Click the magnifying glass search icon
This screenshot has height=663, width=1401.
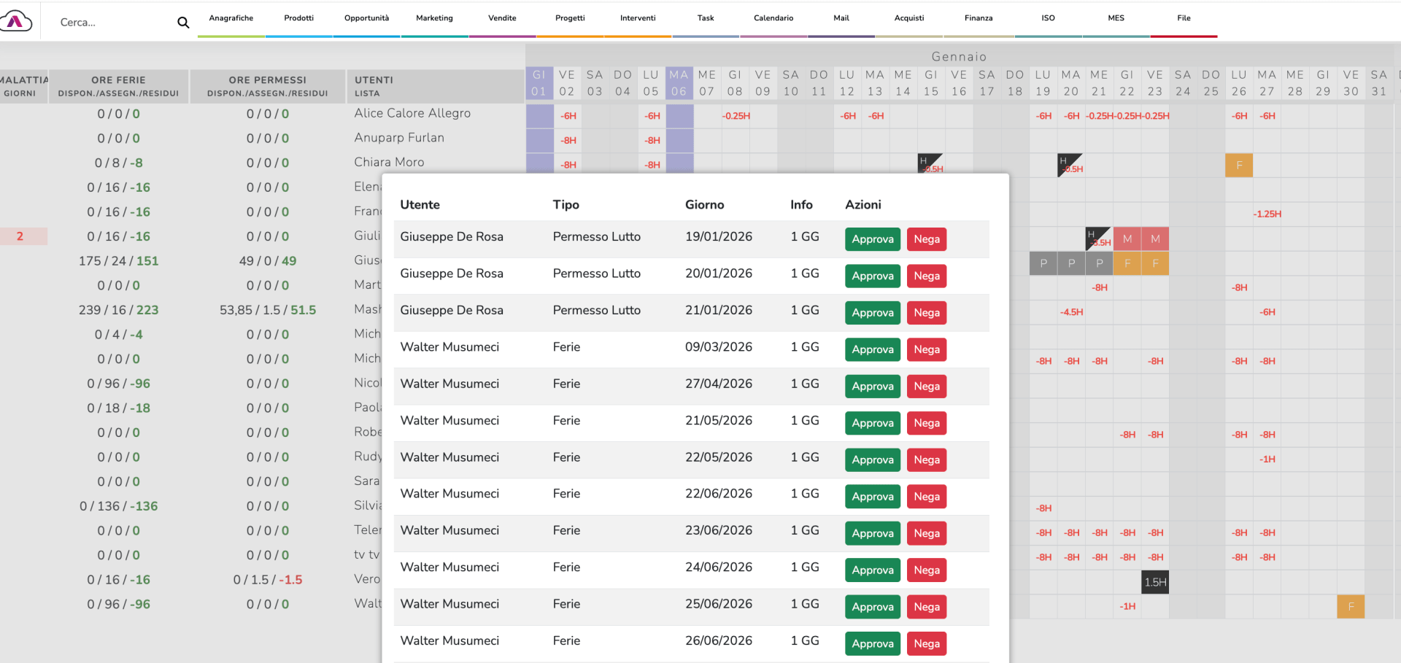pyautogui.click(x=183, y=23)
